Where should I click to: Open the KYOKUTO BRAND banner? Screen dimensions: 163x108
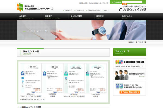point(129,63)
